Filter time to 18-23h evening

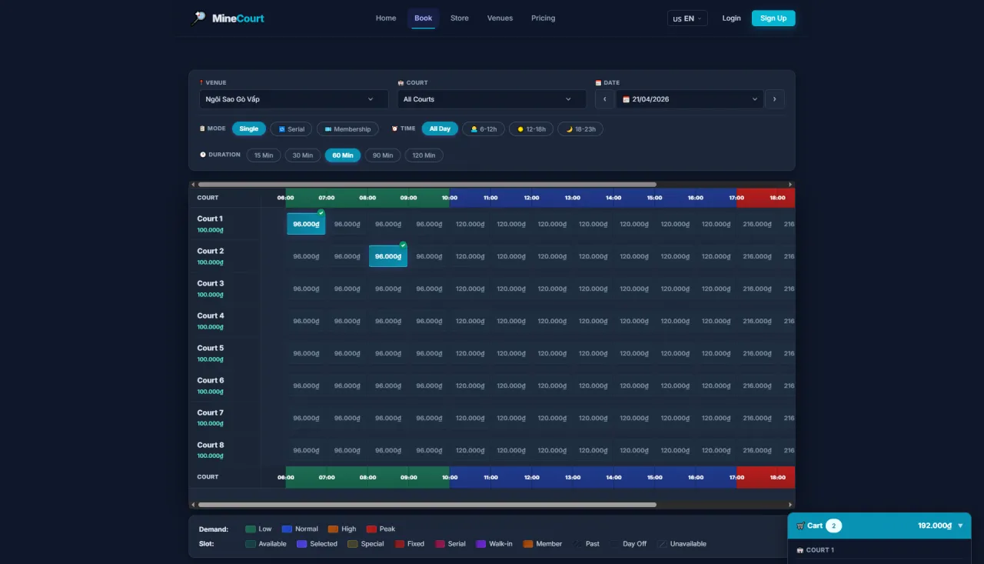tap(580, 129)
